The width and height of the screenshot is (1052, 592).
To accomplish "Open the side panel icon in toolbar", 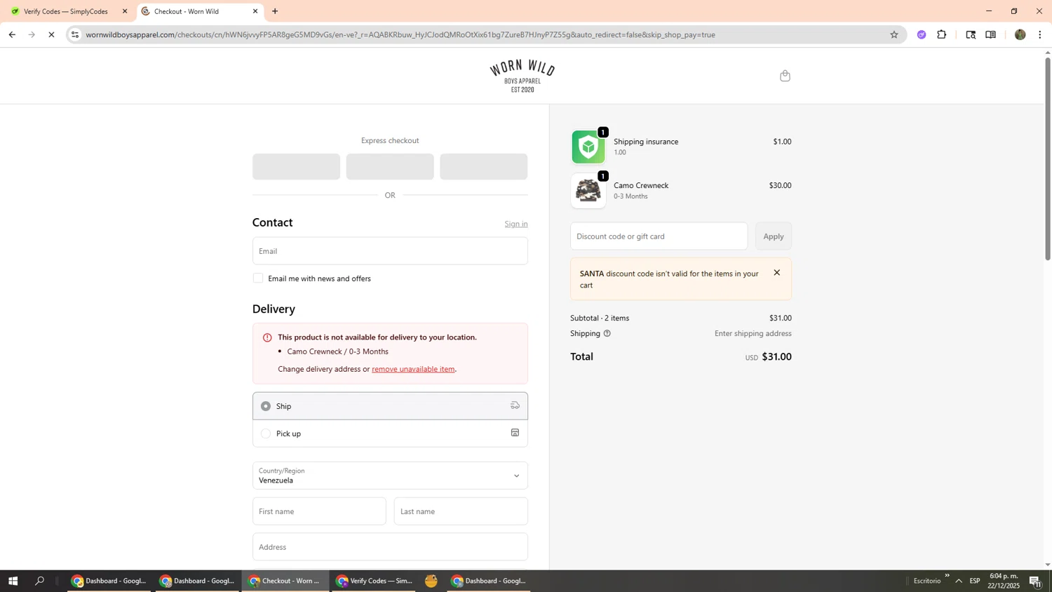I will point(990,34).
